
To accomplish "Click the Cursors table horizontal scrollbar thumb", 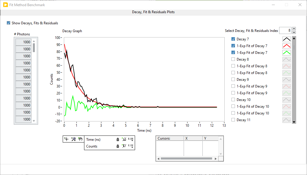I will (x=186, y=159).
